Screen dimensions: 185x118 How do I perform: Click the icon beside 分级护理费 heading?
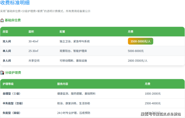[2, 73]
